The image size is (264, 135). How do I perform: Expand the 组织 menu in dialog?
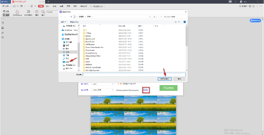click(x=63, y=22)
